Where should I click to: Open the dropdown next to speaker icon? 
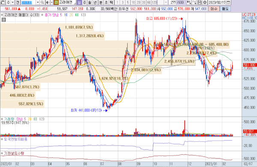pos(52,3)
